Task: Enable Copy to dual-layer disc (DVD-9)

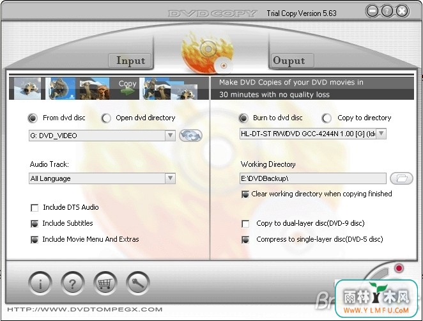Action: pos(245,224)
